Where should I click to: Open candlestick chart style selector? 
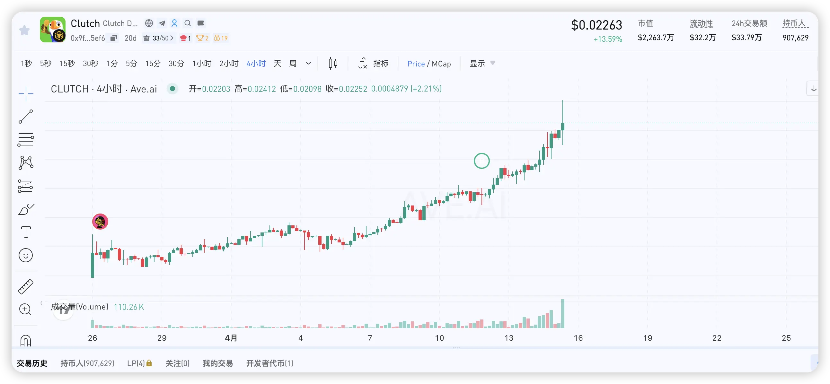tap(333, 64)
